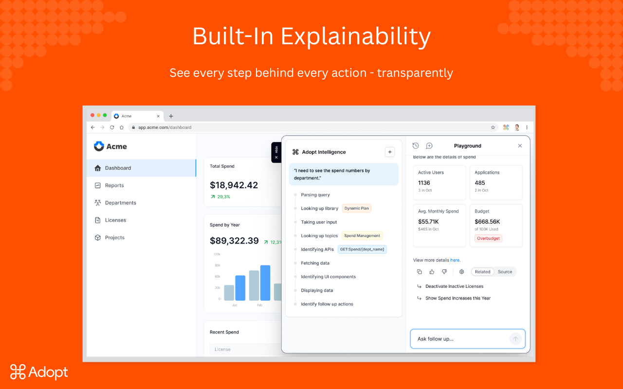The width and height of the screenshot is (623, 389).
Task: Choose 'Deactivate Inactive Licenses' suggestion
Action: 454,286
